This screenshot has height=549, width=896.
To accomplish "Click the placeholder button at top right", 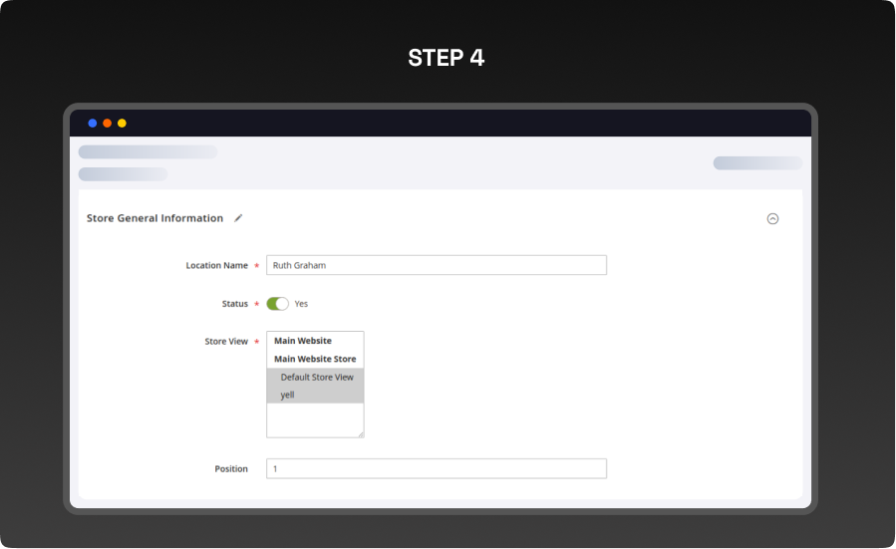I will click(x=756, y=163).
